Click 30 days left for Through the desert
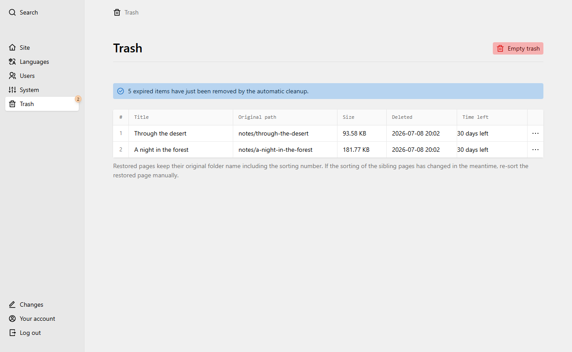Image resolution: width=572 pixels, height=352 pixels. 473,133
